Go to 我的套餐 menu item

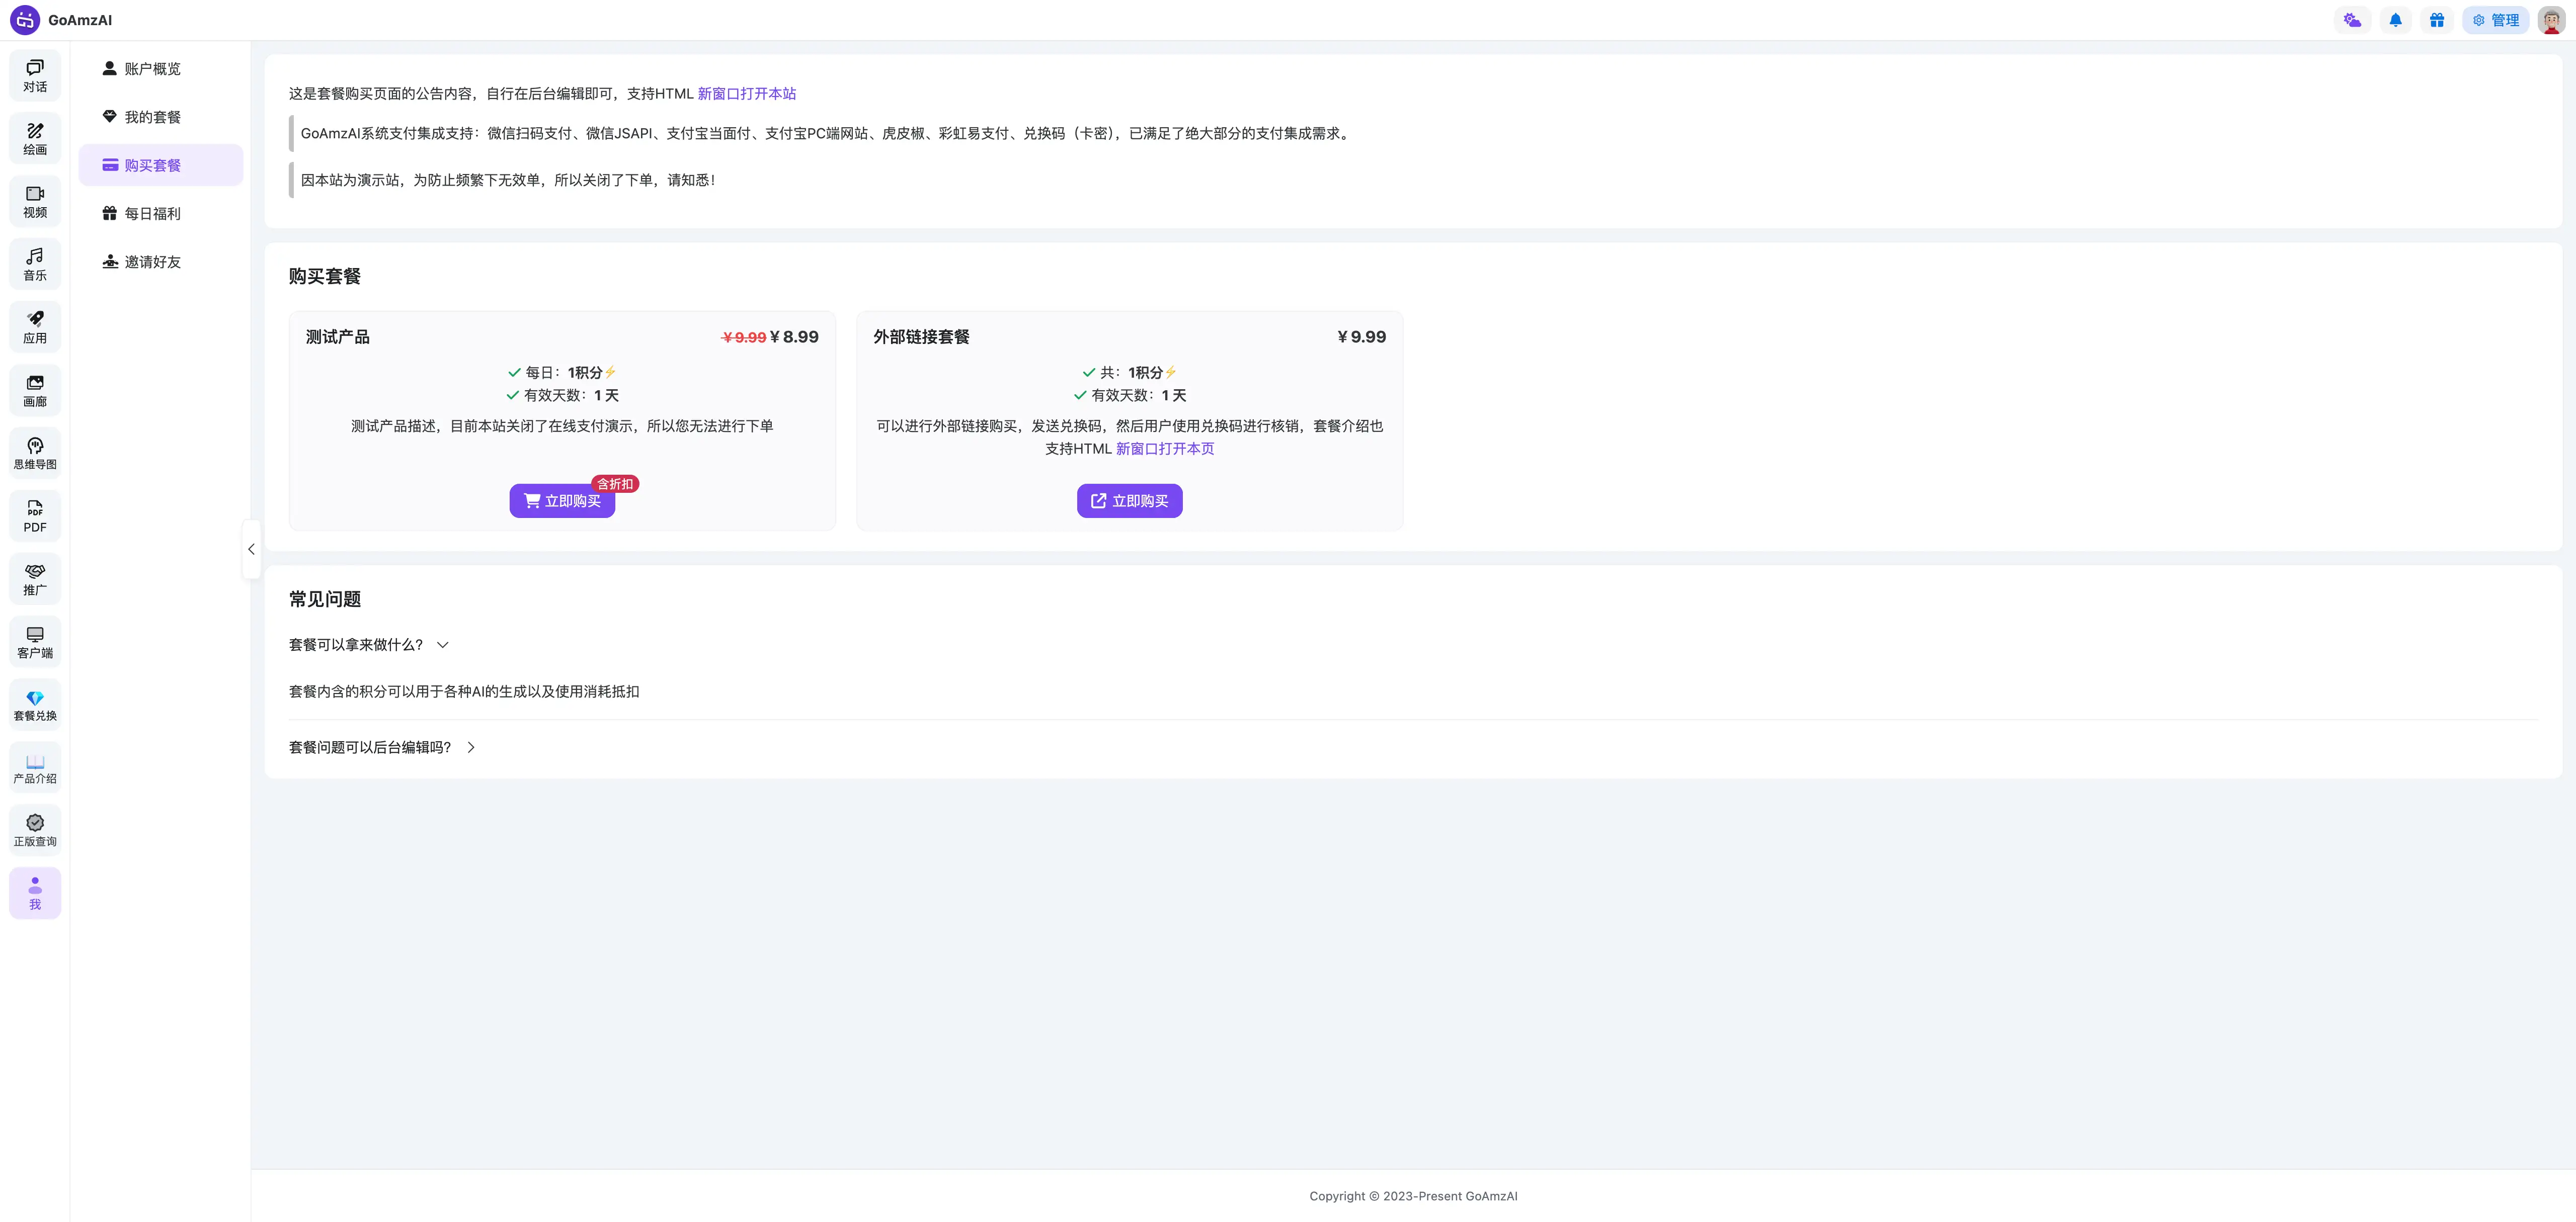point(161,117)
